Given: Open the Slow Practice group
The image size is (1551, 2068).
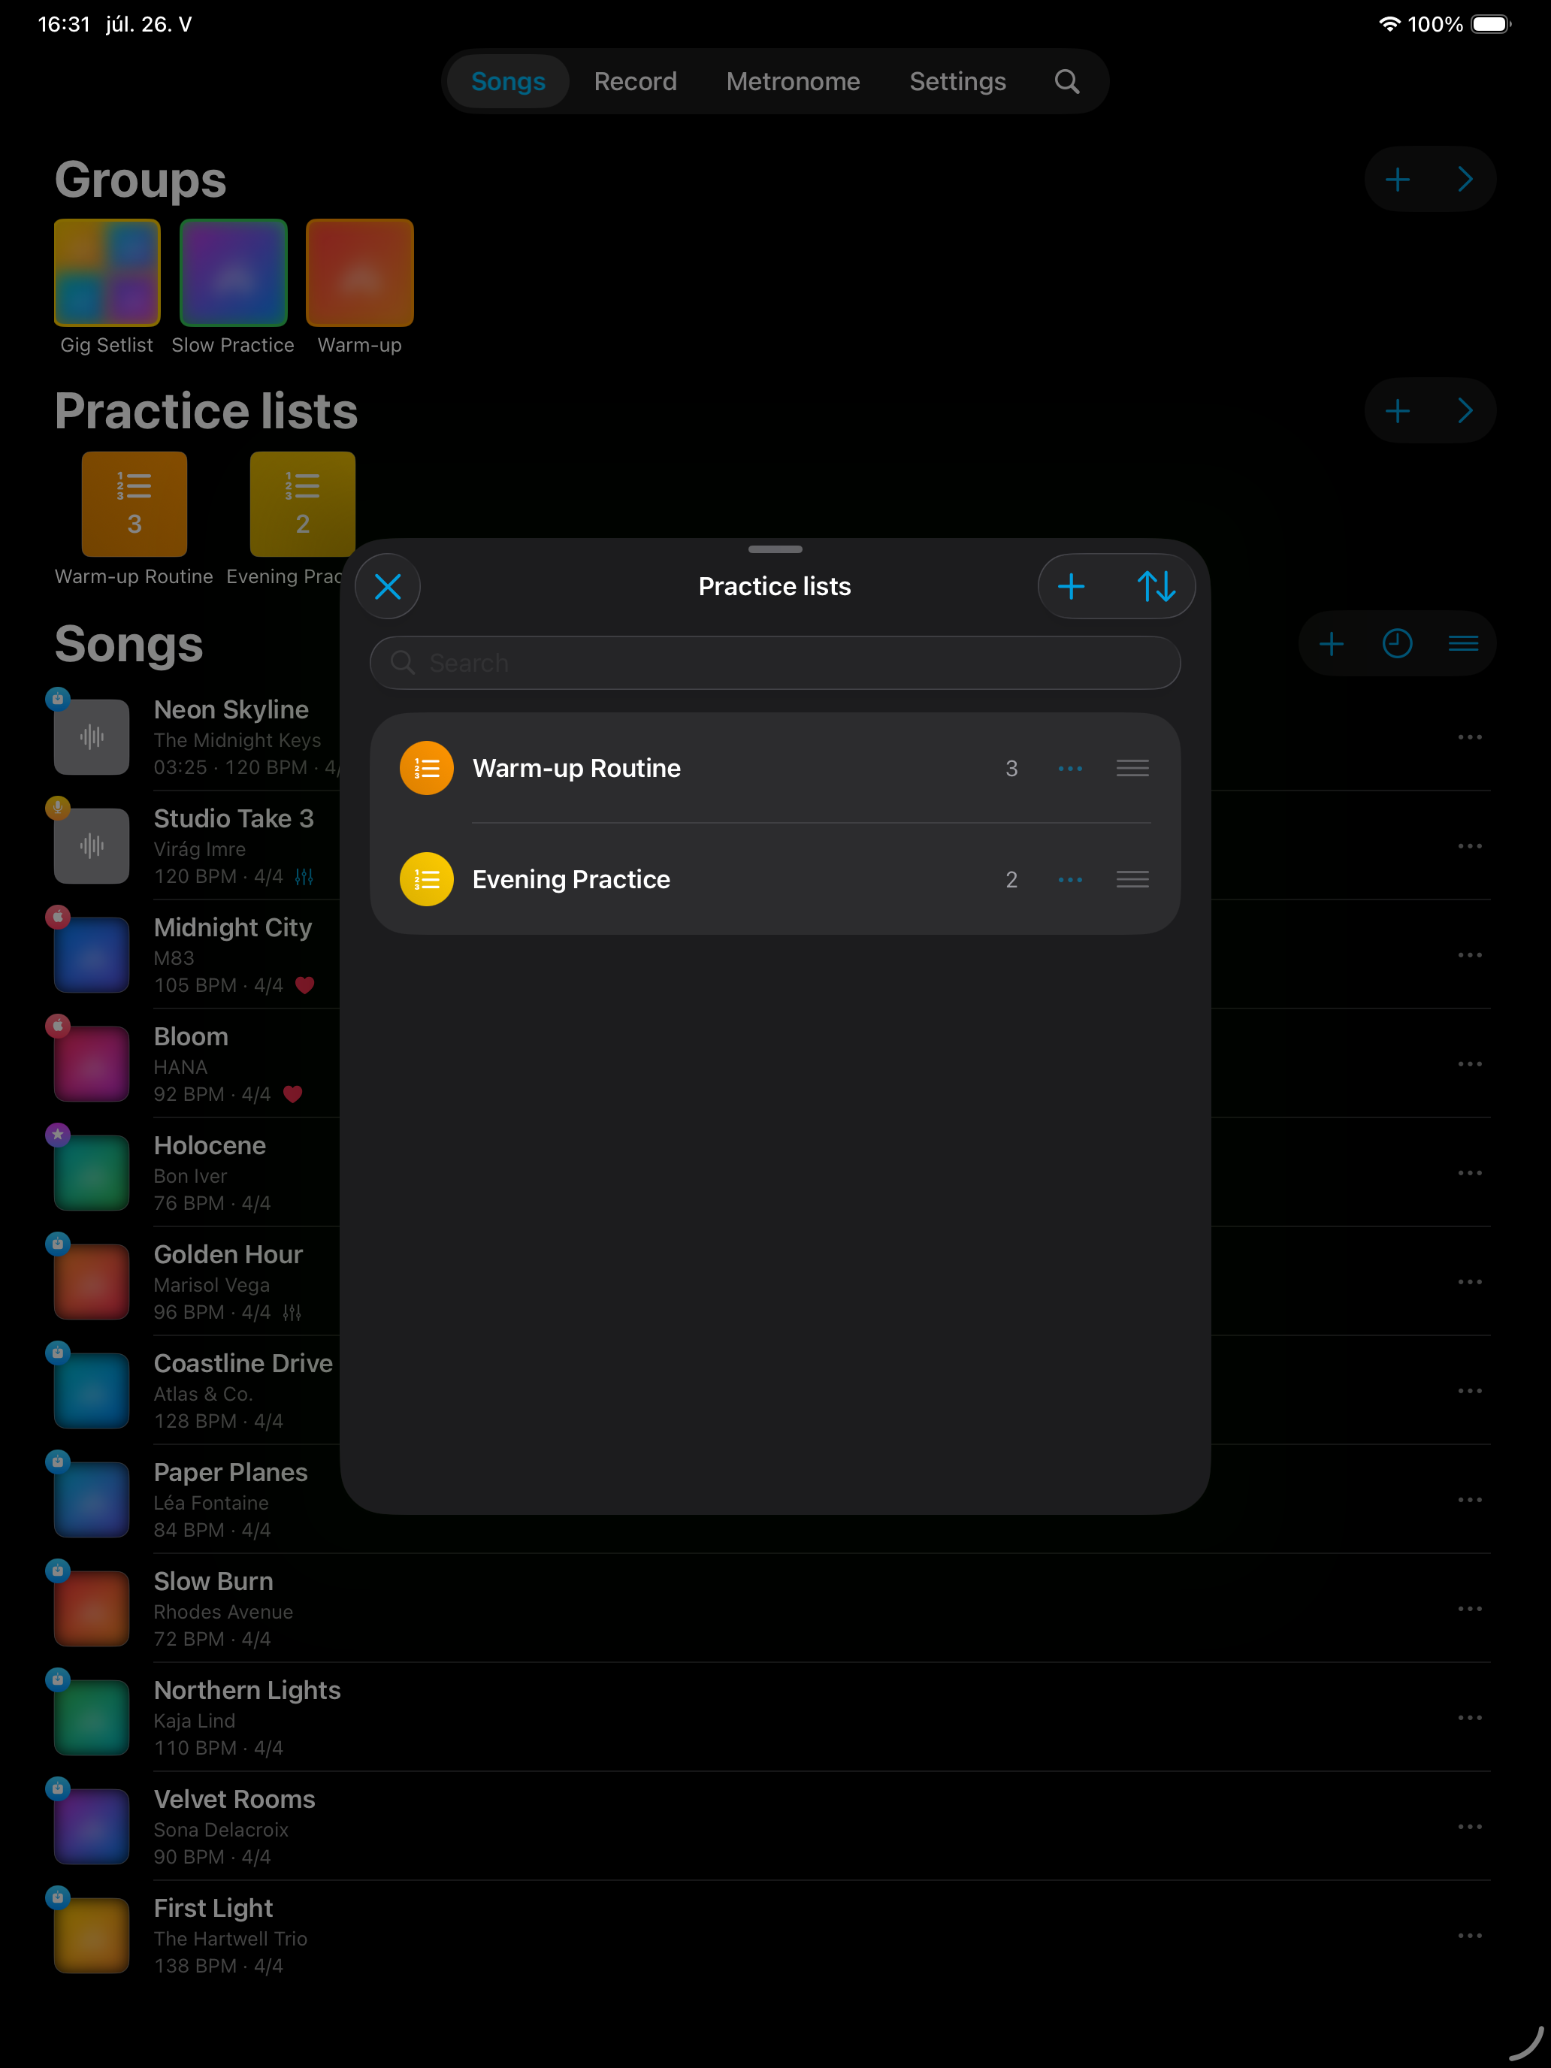Looking at the screenshot, I should click(x=233, y=287).
